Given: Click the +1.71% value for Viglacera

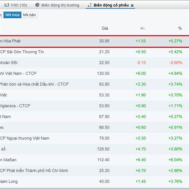Looking at the screenshot, I should 175,106.
